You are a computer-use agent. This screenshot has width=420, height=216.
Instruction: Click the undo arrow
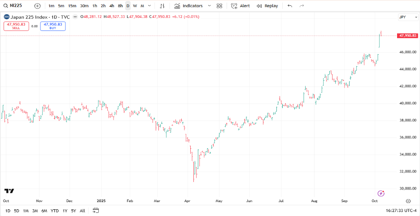(289, 6)
